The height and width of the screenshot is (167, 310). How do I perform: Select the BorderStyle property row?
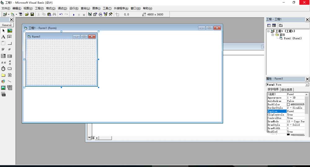point(286,108)
